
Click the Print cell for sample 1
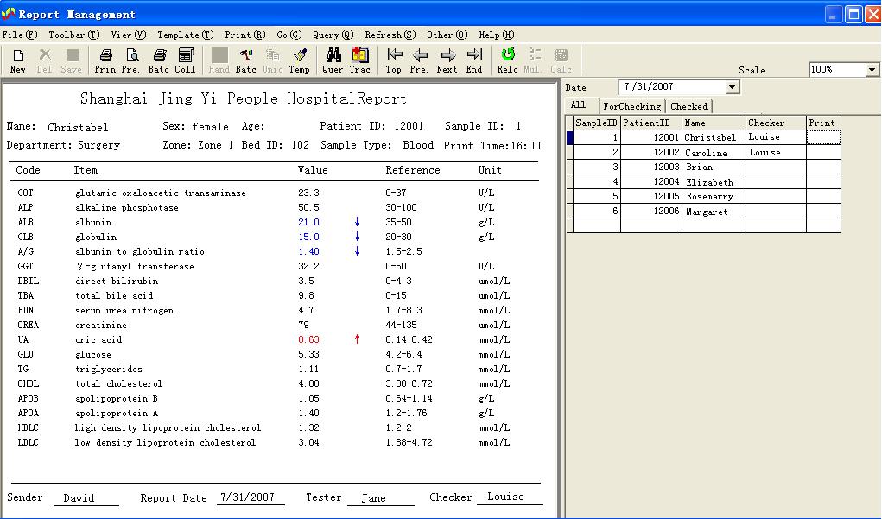tap(822, 137)
